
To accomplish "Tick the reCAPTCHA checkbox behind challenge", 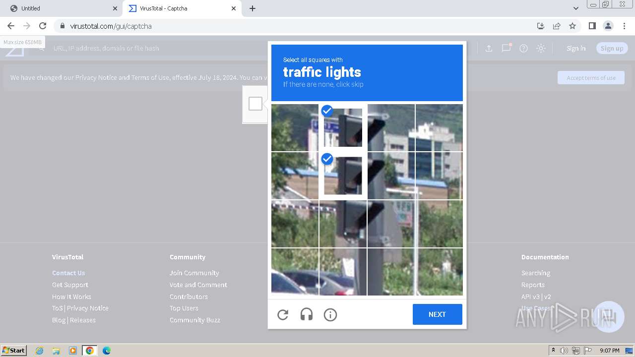I will tap(255, 104).
